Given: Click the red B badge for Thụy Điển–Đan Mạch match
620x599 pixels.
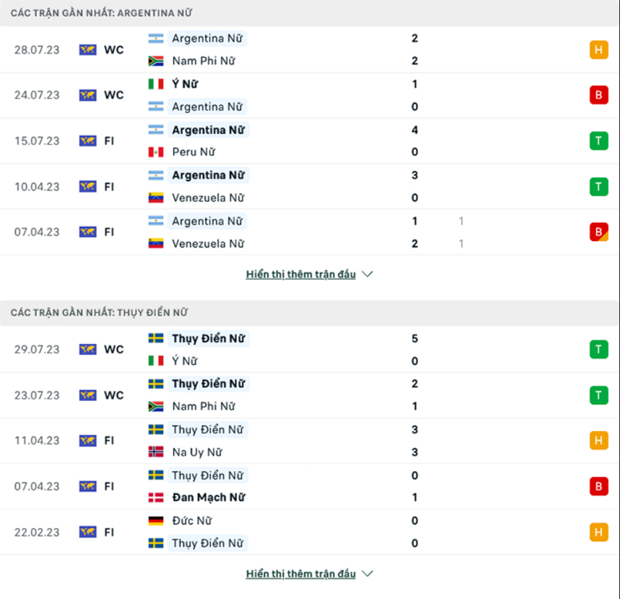Looking at the screenshot, I should pyautogui.click(x=599, y=486).
